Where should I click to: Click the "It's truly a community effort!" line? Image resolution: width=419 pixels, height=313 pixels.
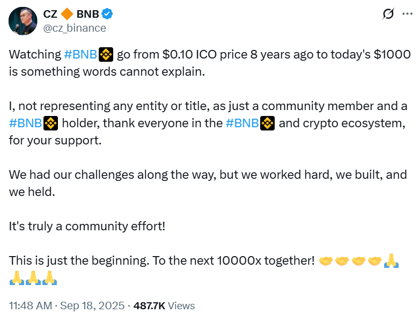click(x=87, y=227)
